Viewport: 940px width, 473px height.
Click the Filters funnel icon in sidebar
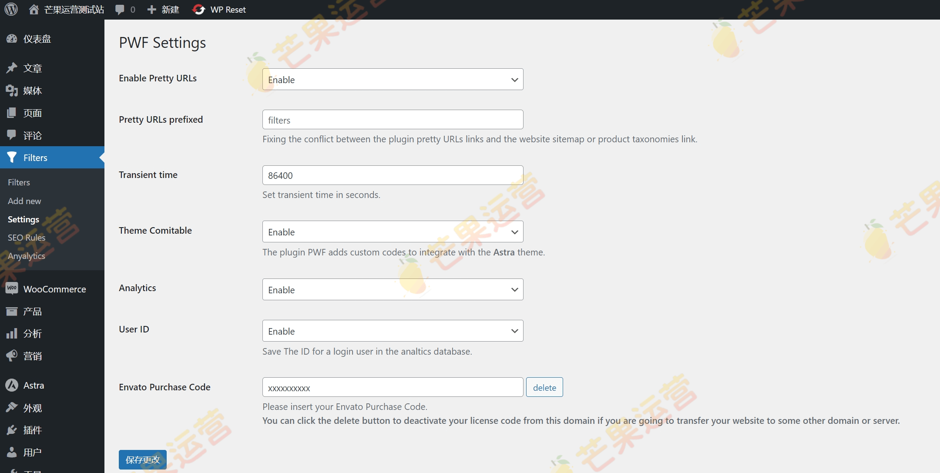point(13,158)
